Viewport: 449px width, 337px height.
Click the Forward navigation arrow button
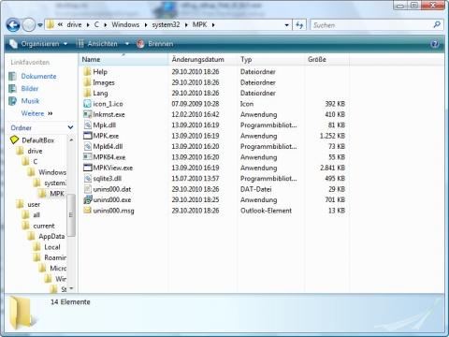click(29, 25)
